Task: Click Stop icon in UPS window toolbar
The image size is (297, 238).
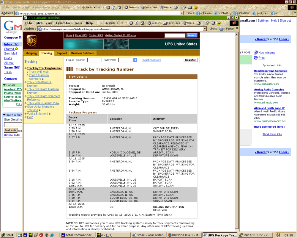Action: (x=131, y=23)
